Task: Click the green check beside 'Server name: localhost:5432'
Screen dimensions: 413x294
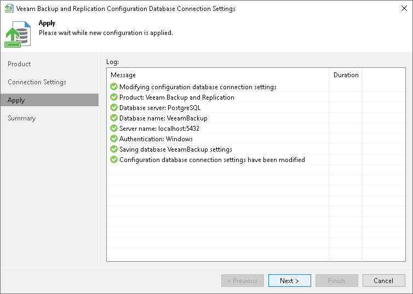Action: tap(114, 128)
